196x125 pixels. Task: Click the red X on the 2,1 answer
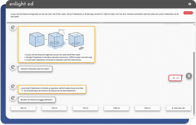point(174,78)
